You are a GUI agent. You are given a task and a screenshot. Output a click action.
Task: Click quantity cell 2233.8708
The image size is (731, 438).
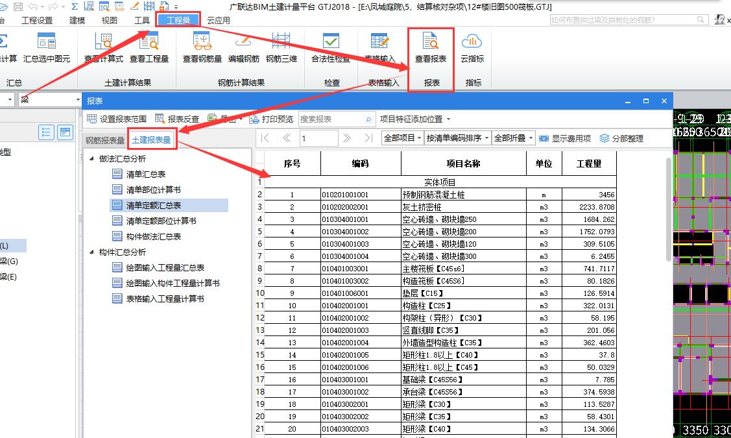(x=589, y=206)
